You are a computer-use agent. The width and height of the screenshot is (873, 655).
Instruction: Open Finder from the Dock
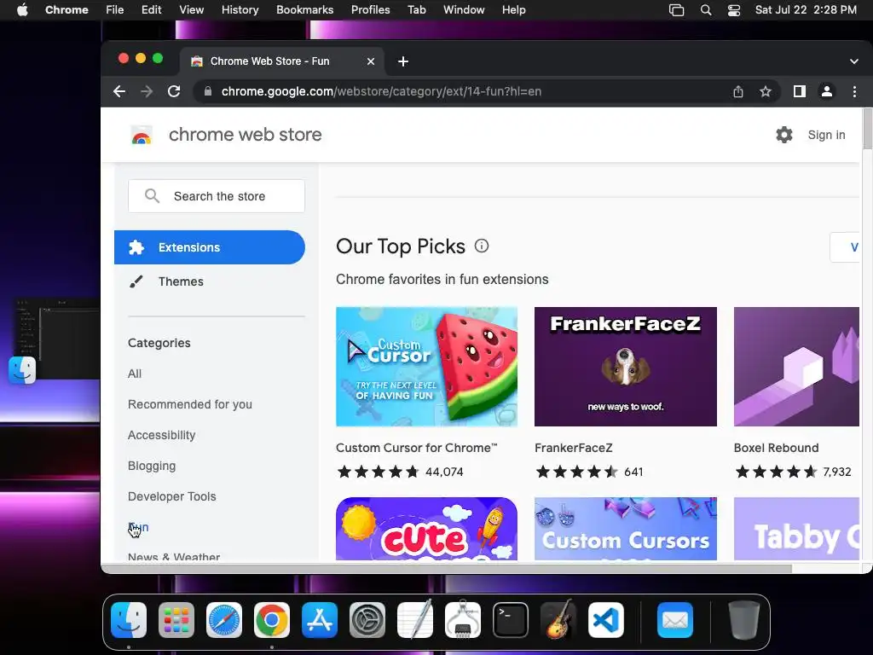[129, 620]
